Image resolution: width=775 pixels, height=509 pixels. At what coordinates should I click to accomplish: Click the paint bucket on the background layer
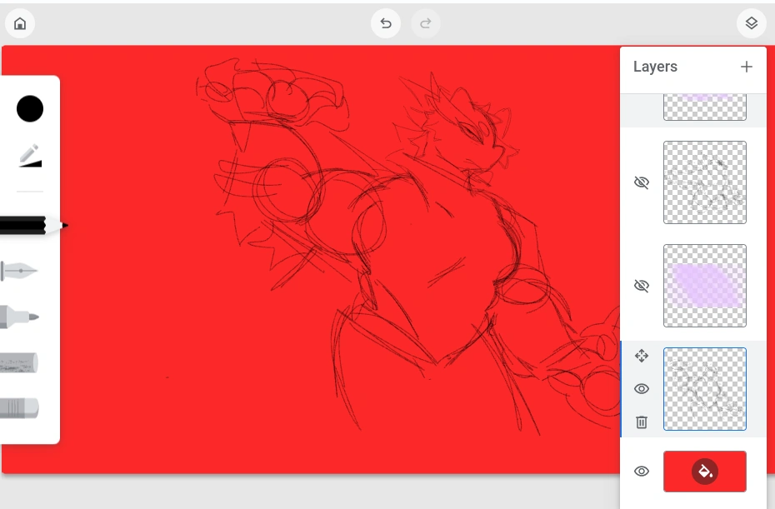(x=704, y=471)
